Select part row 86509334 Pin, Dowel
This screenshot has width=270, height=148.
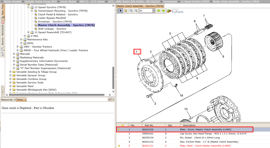(x=193, y=138)
